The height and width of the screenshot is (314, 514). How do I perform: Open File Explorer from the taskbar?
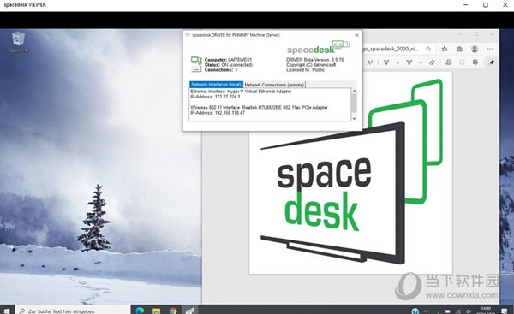pos(157,311)
